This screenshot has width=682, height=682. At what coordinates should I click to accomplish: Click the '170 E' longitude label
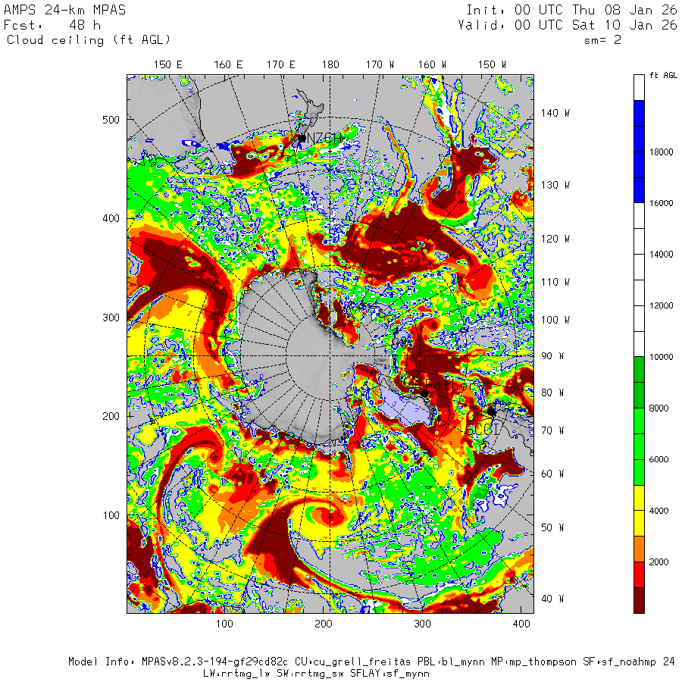[x=280, y=65]
